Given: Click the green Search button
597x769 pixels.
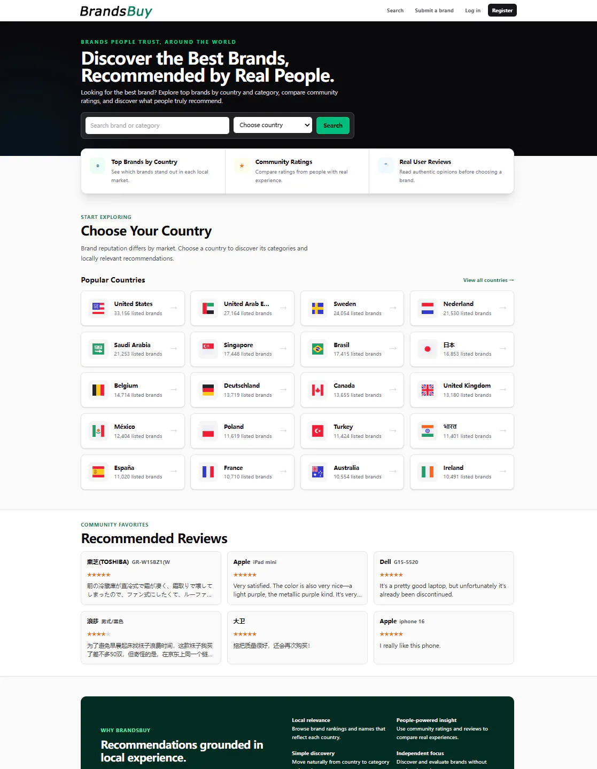Looking at the screenshot, I should tap(333, 125).
